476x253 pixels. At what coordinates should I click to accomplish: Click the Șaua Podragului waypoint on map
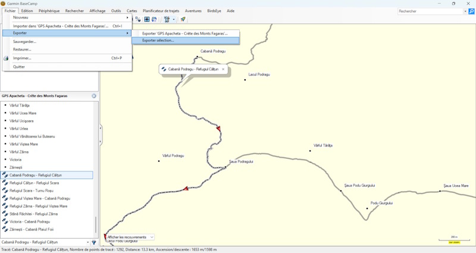(x=226, y=167)
